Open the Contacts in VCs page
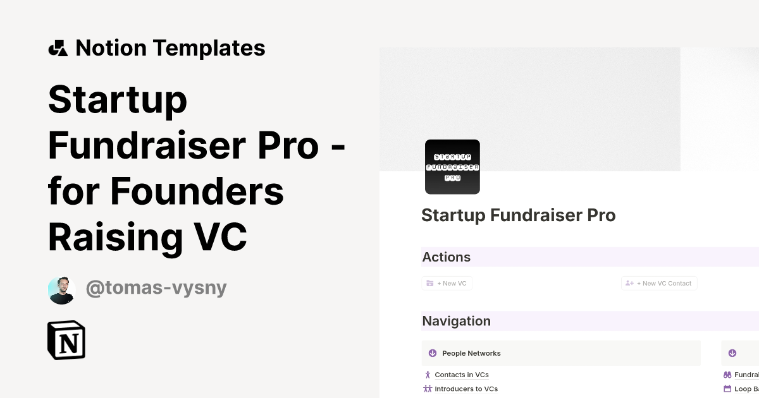 [462, 375]
